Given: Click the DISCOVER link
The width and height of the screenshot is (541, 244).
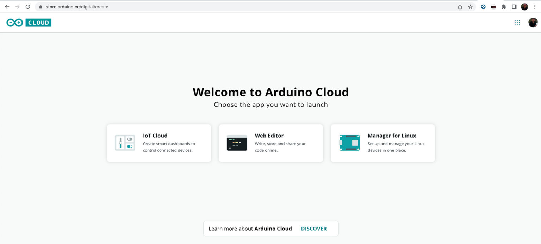Looking at the screenshot, I should pos(313,229).
